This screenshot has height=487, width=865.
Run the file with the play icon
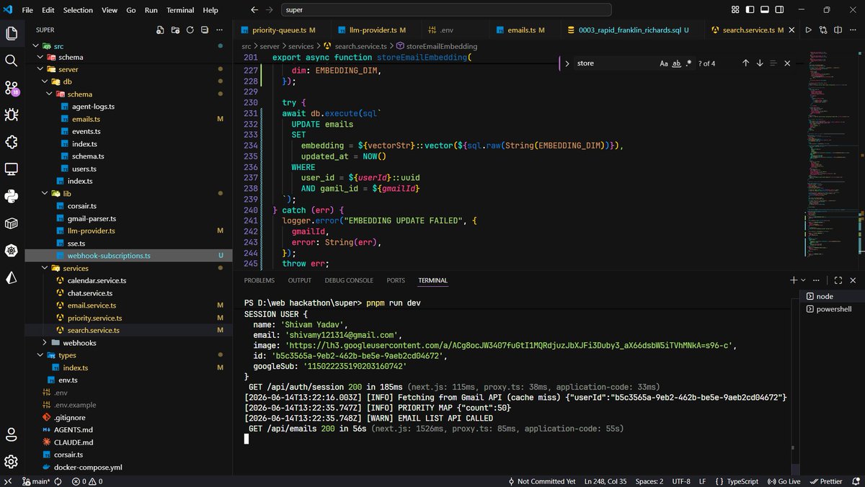click(x=808, y=30)
